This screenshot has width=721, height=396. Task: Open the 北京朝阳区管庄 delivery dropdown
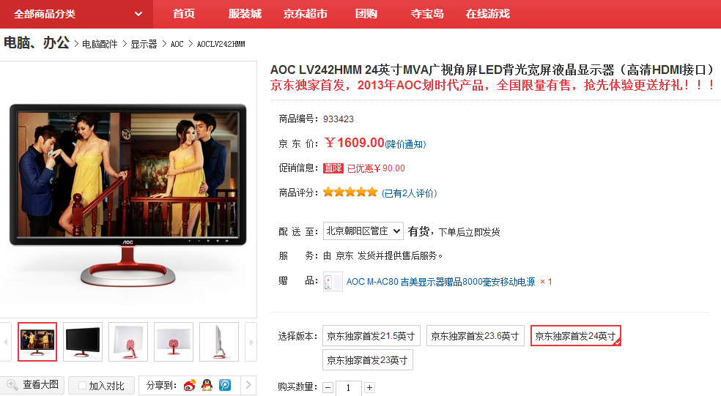[x=363, y=231]
